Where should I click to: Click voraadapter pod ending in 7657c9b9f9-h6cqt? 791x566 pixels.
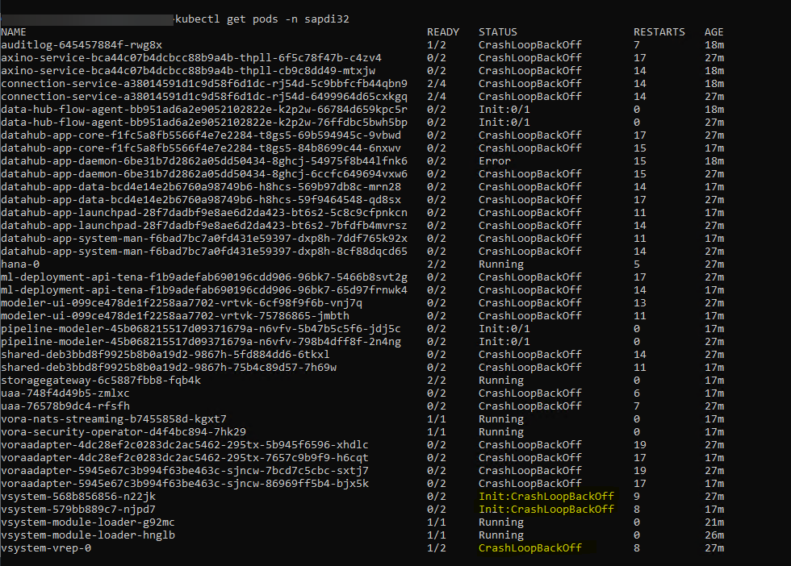pos(185,458)
